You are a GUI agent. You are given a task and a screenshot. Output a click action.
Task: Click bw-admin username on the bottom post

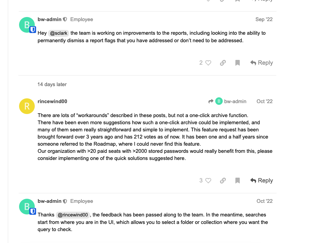49,201
